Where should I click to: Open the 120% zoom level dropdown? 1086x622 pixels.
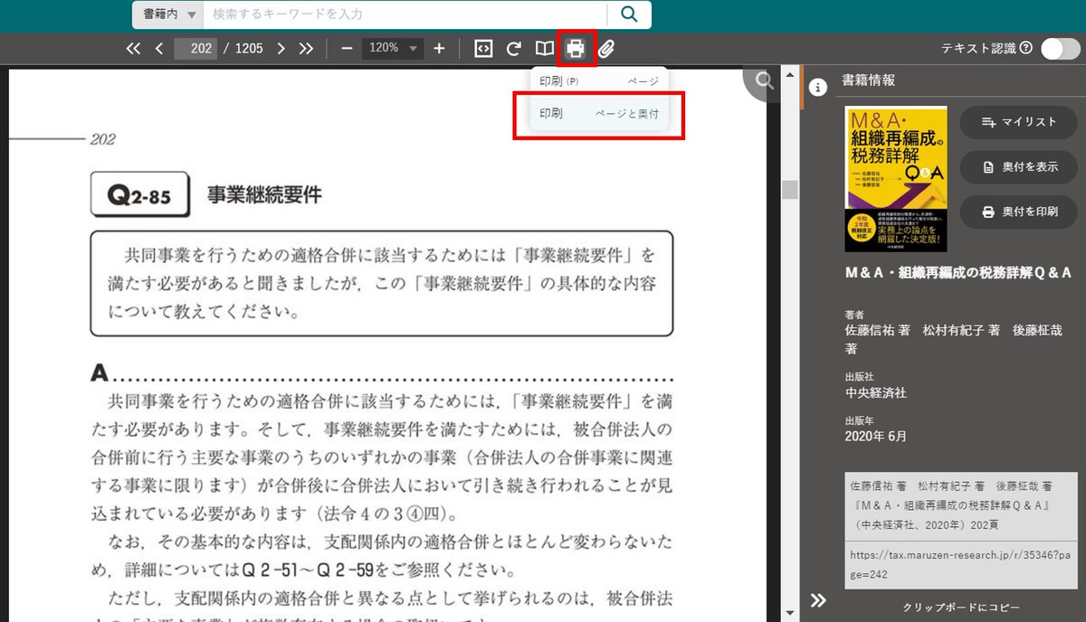point(392,48)
